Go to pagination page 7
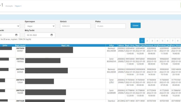Viewport: 181px width, 102px height. [173, 41]
